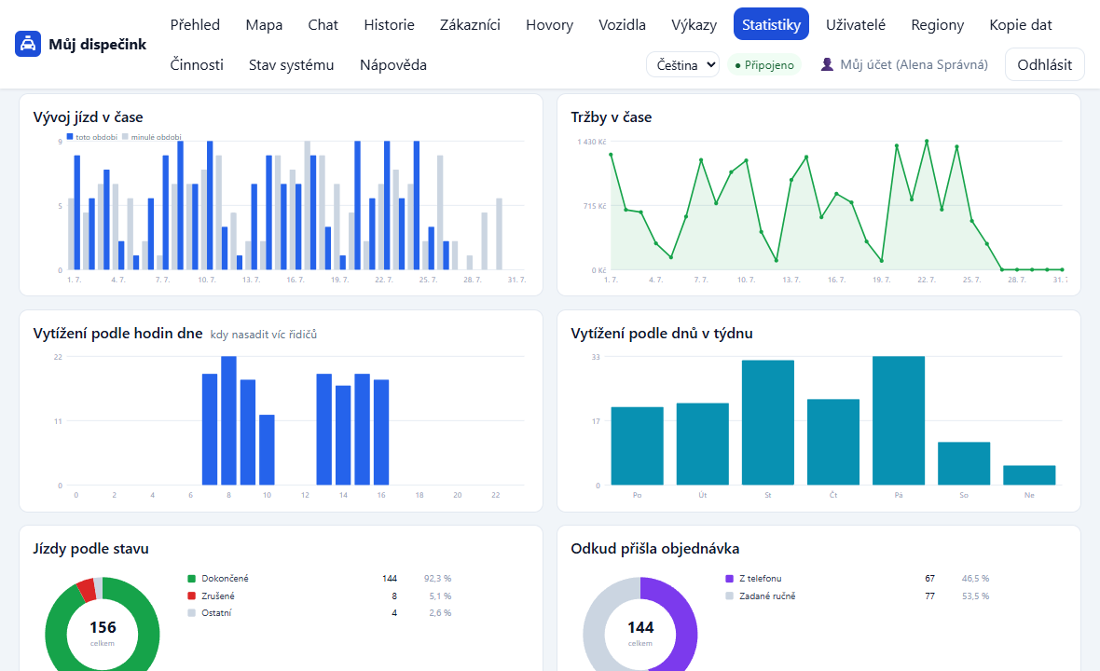1100x671 pixels.
Task: Open Kopie dat page
Action: 1021,24
